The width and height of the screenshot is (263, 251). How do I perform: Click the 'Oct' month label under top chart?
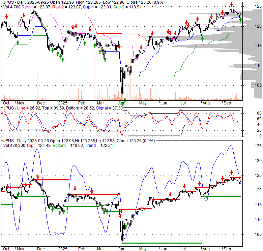tap(6, 103)
